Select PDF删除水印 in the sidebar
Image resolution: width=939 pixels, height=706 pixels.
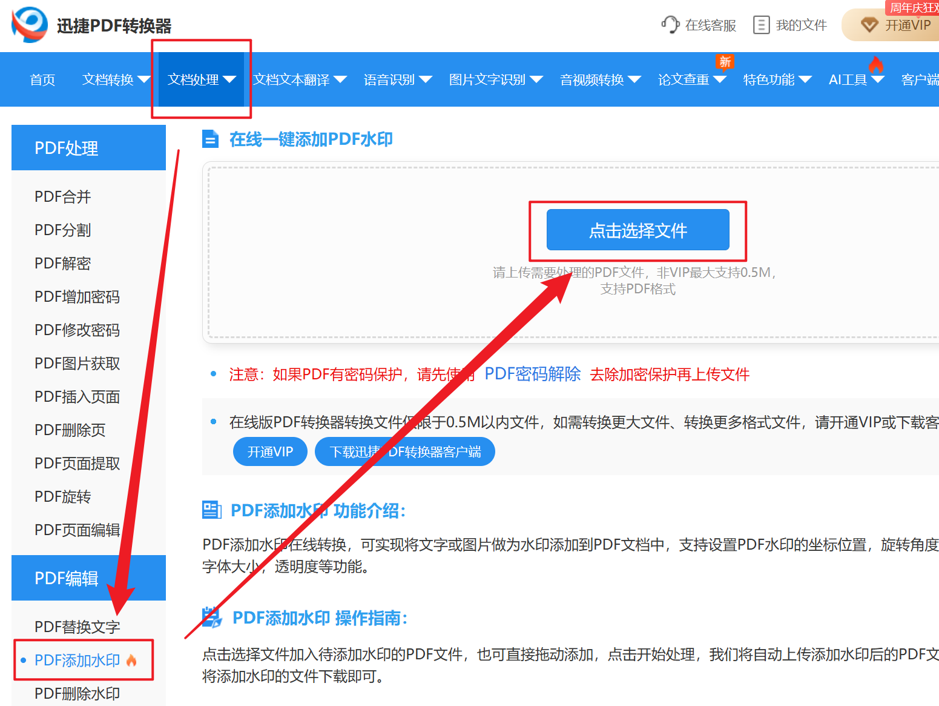click(77, 693)
